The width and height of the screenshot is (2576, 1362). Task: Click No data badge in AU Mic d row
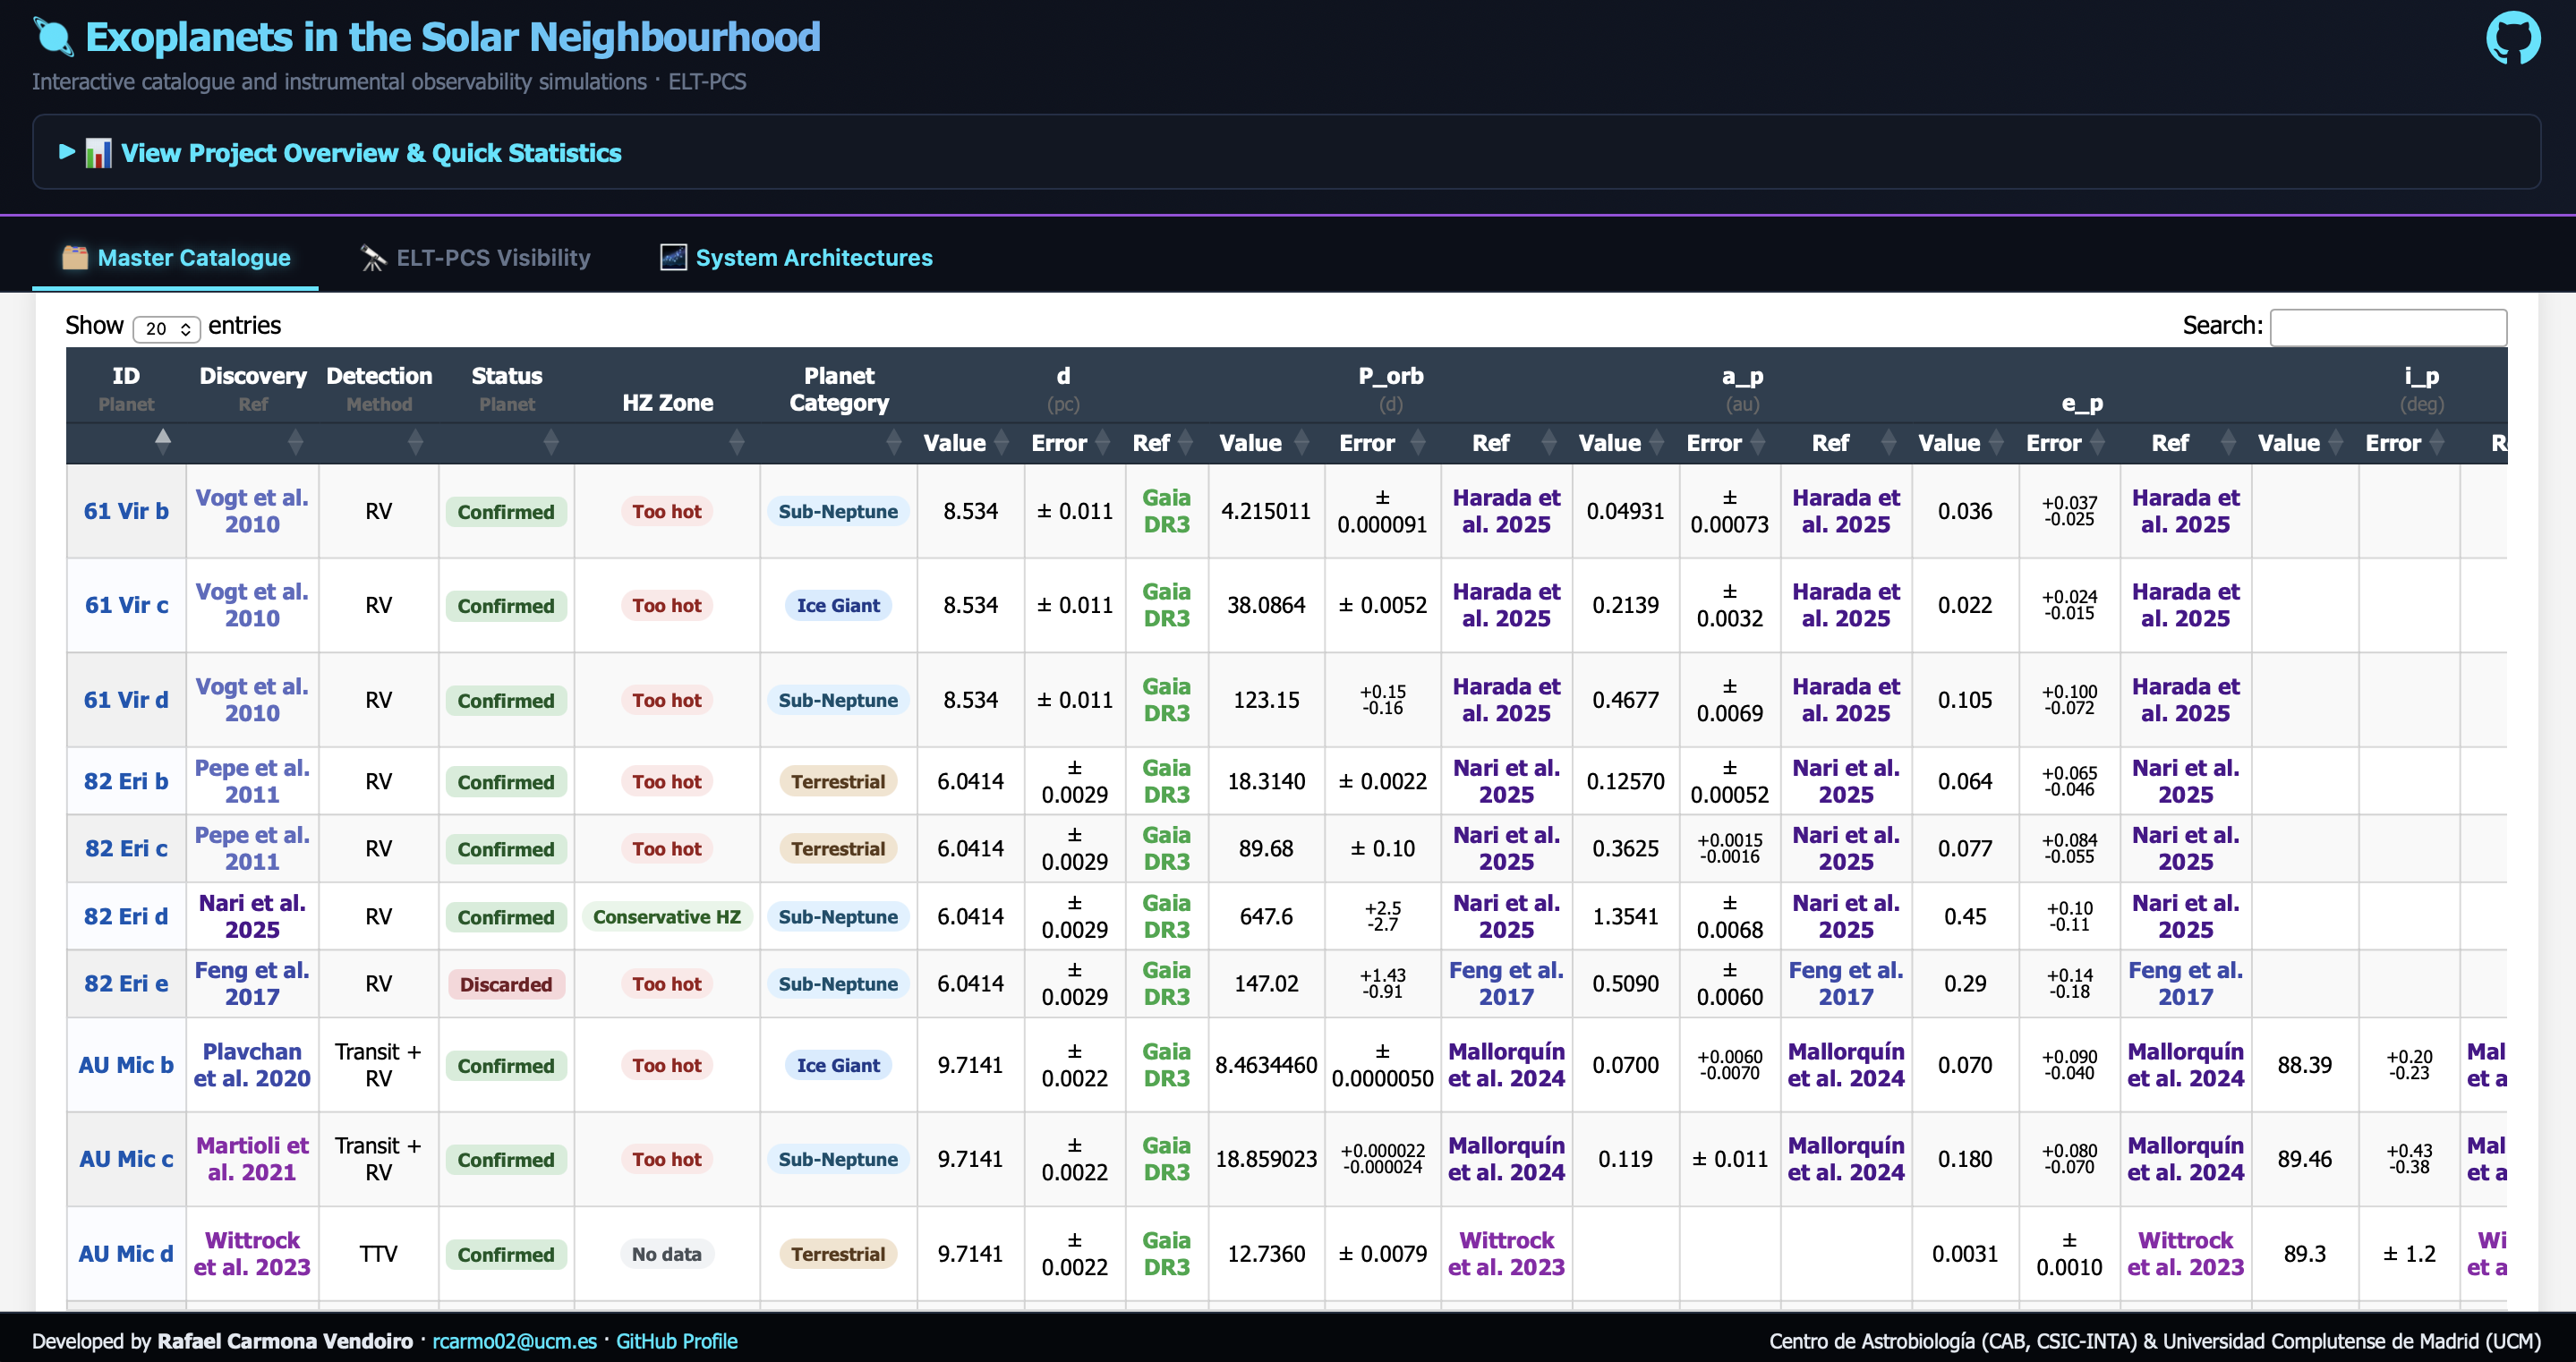click(x=667, y=1254)
